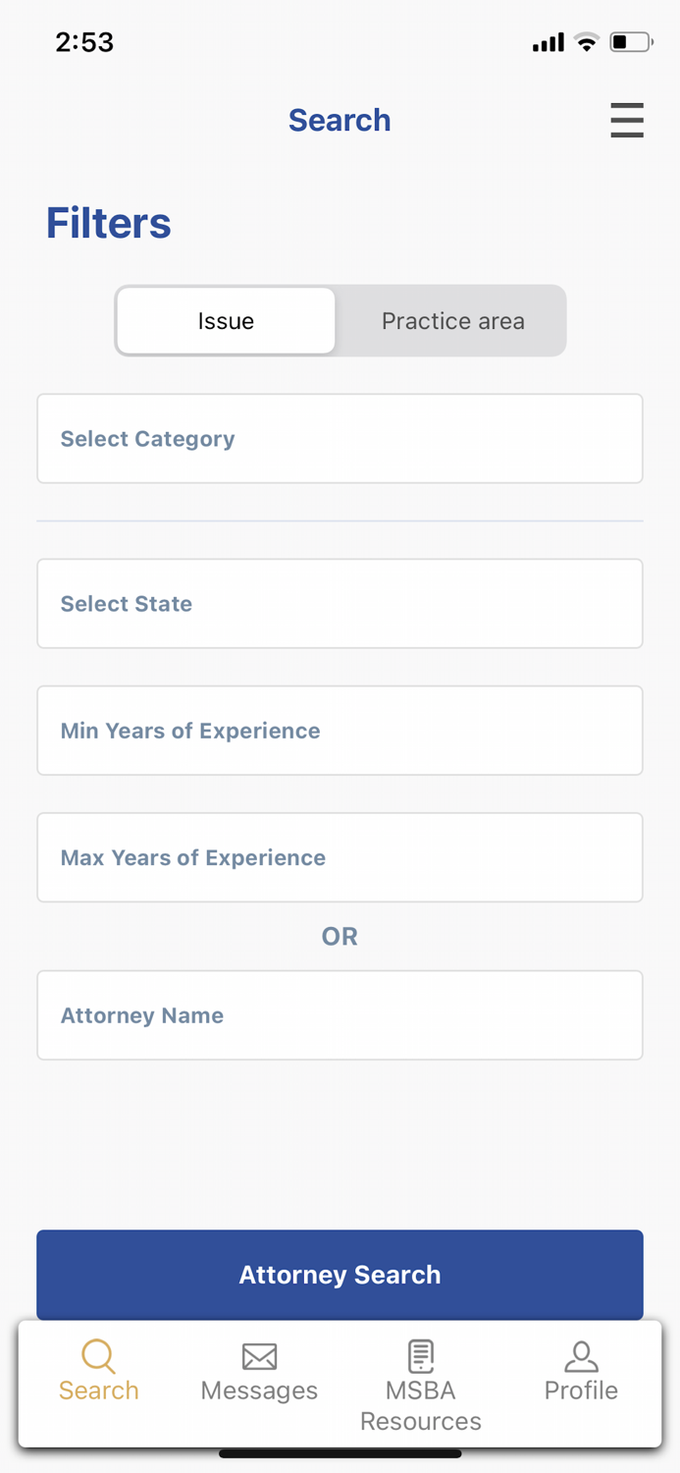The height and width of the screenshot is (1473, 680).
Task: Tap the Profile label in bottom navigation
Action: click(581, 1391)
